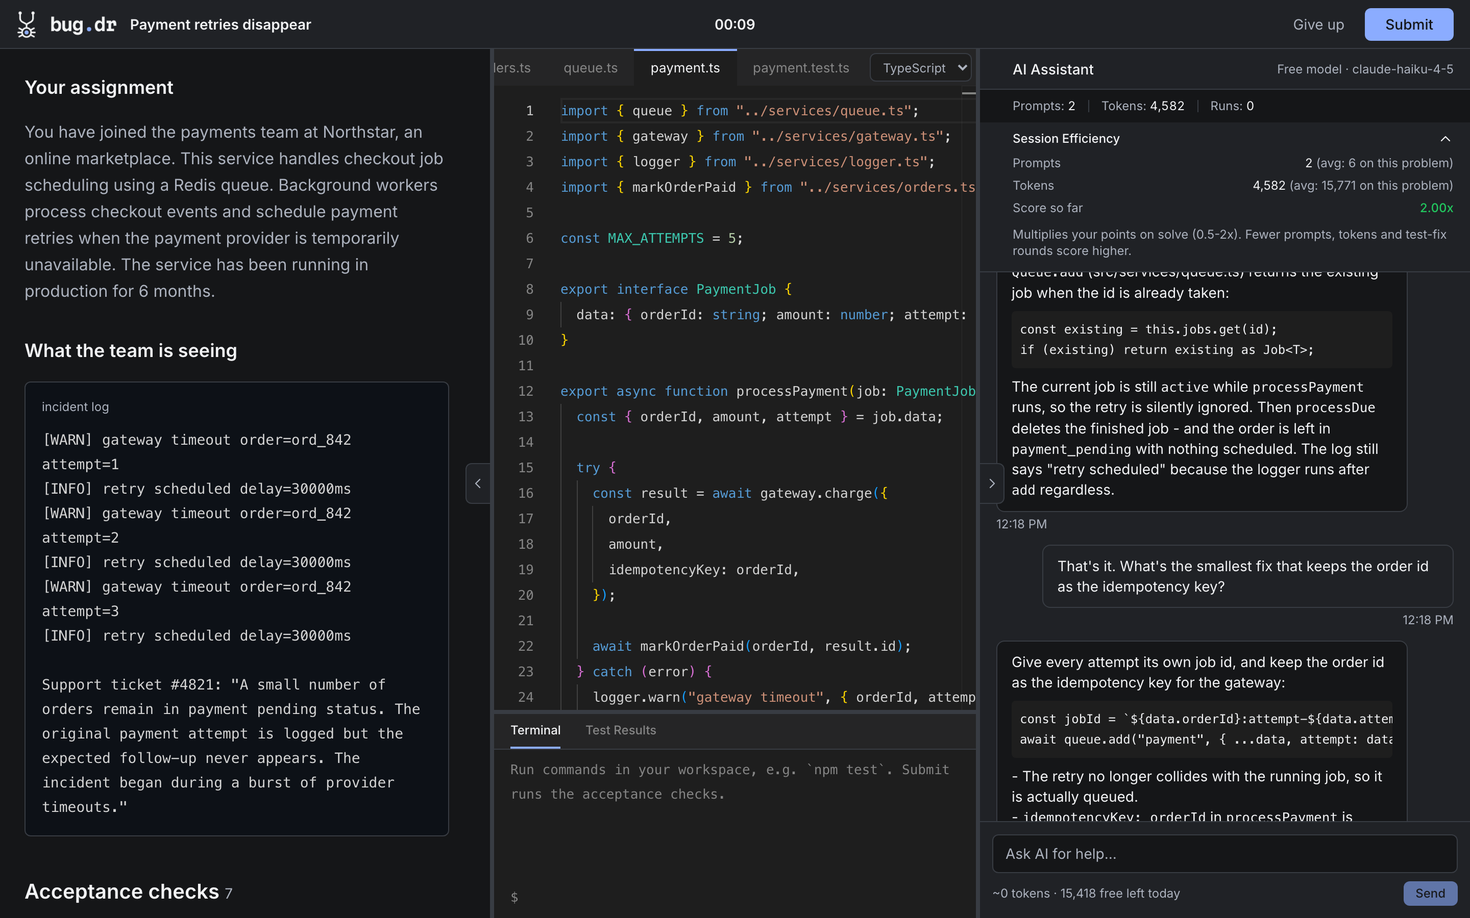Screen dimensions: 1470x918
Task: Send the AI prompt
Action: (x=1430, y=893)
